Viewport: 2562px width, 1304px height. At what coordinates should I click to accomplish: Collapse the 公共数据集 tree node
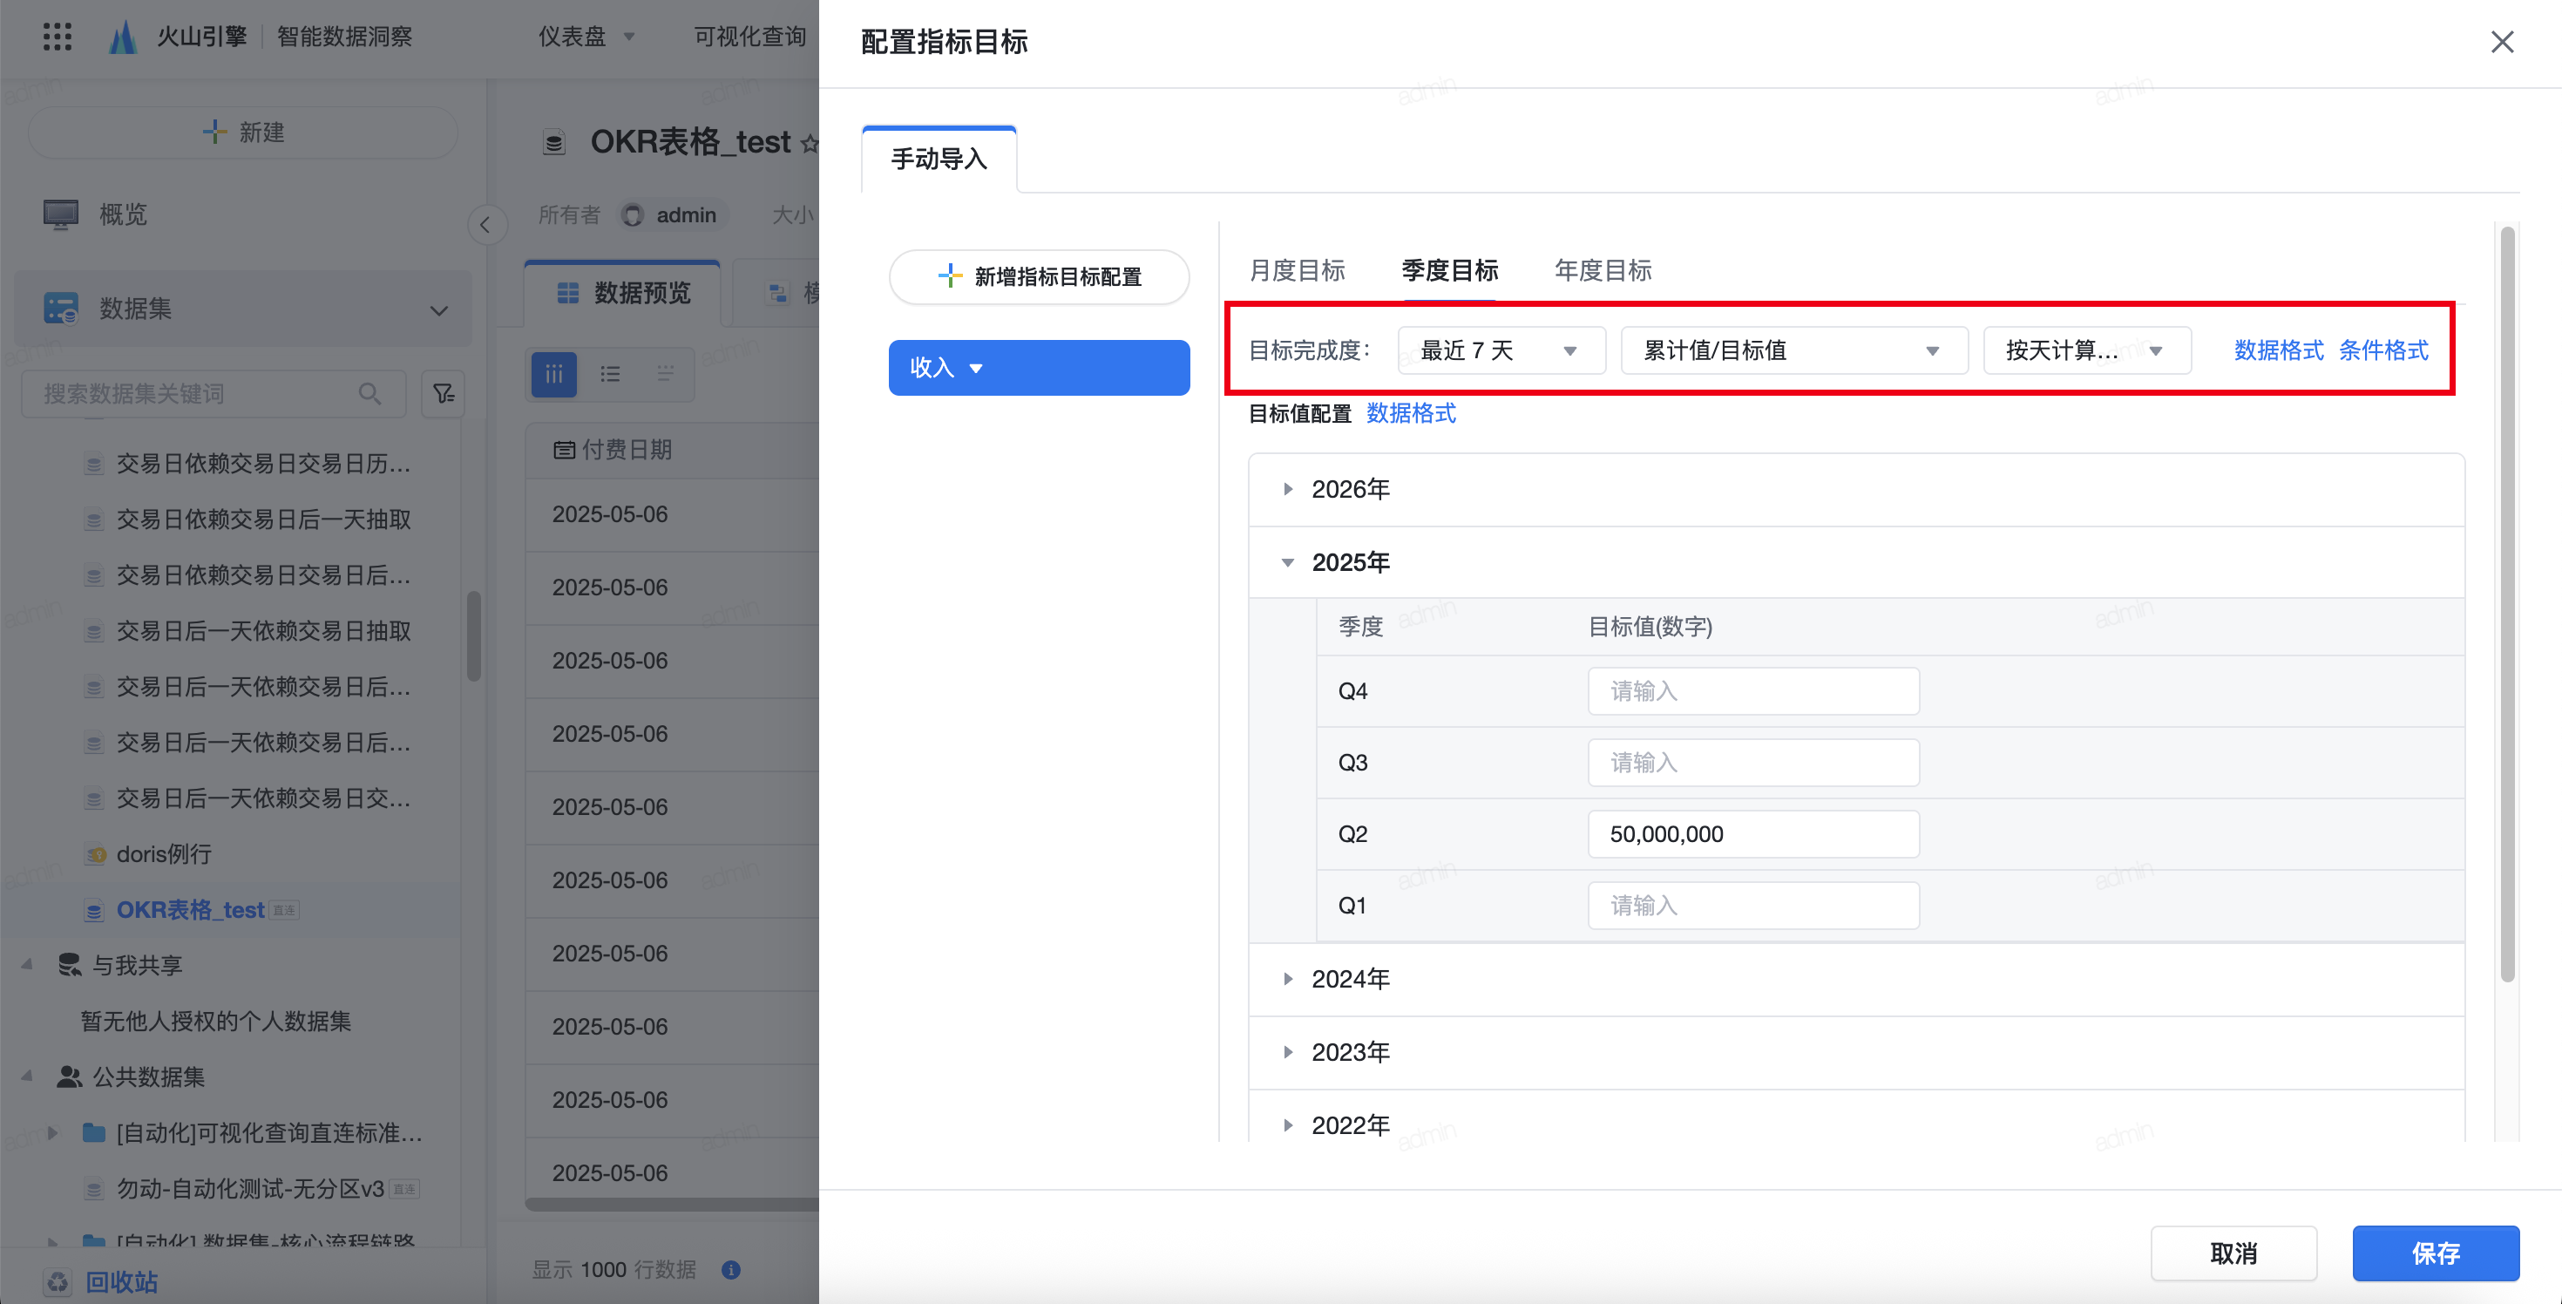(x=28, y=1076)
